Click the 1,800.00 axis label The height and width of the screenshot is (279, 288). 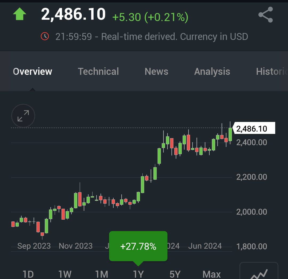(251, 247)
